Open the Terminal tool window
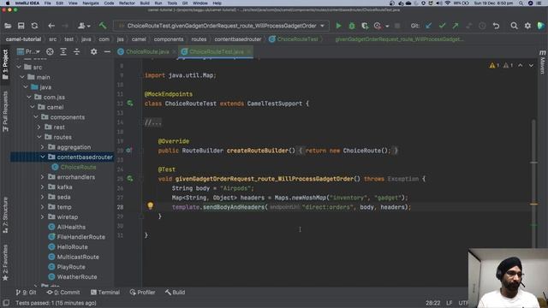Image resolution: width=548 pixels, height=308 pixels. click(x=105, y=293)
